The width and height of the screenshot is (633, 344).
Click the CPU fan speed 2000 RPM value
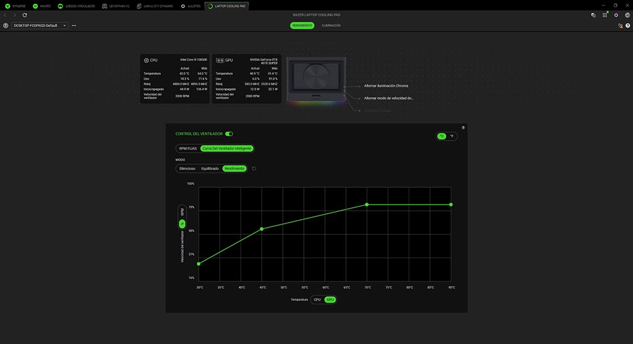click(x=182, y=96)
